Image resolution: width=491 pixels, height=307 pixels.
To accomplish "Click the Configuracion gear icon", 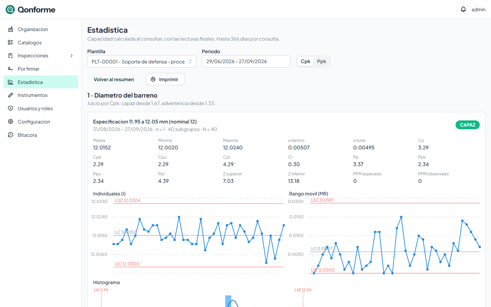I will tap(11, 122).
